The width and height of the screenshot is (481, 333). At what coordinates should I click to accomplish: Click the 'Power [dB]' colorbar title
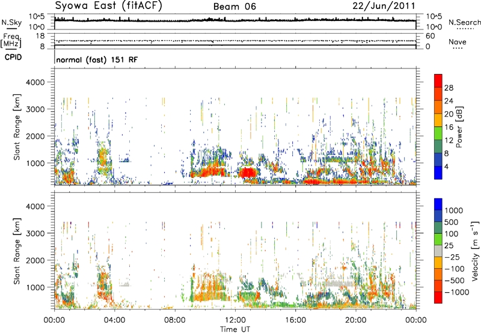point(459,127)
